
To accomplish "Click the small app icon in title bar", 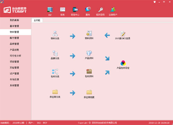I will click(2, 2).
